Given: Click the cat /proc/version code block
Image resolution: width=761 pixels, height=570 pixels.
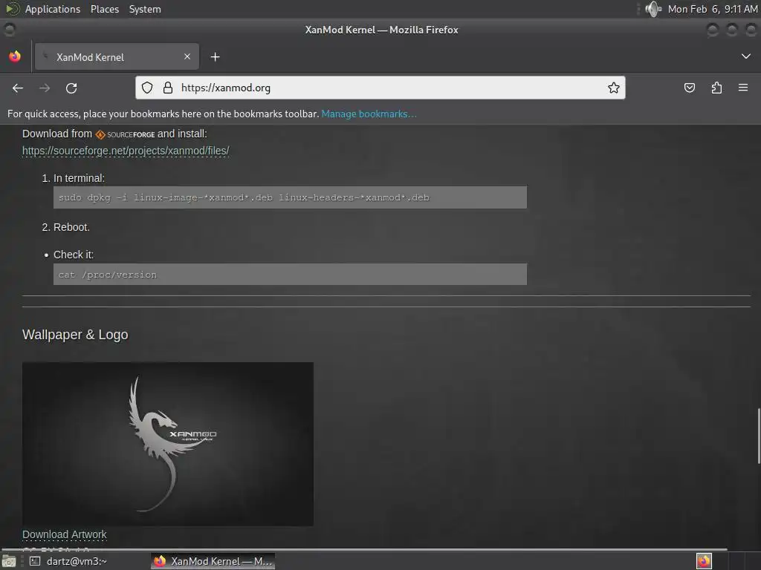Looking at the screenshot, I should click(290, 275).
